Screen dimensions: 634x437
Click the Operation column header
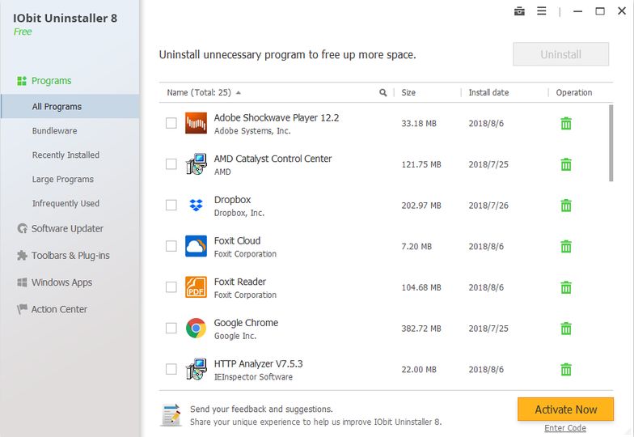[574, 92]
